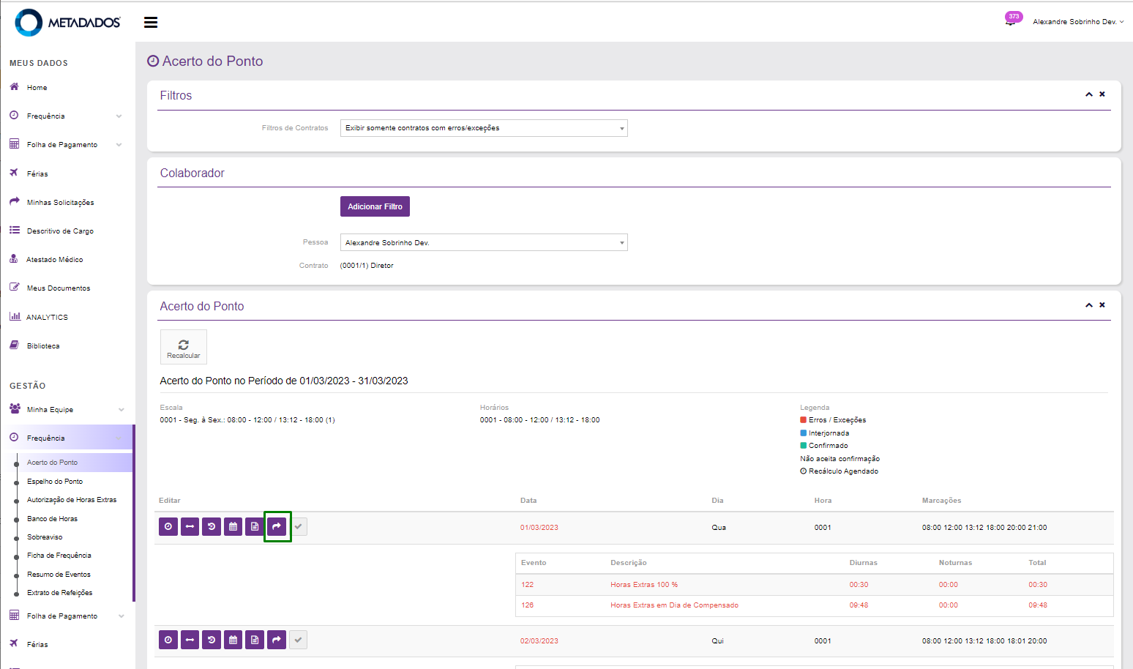1133x669 pixels.
Task: Click the share arrow icon for 01/03/2023
Action: (x=277, y=526)
